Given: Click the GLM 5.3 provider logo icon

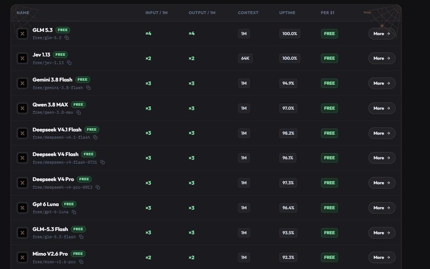Looking at the screenshot, I should [x=22, y=34].
